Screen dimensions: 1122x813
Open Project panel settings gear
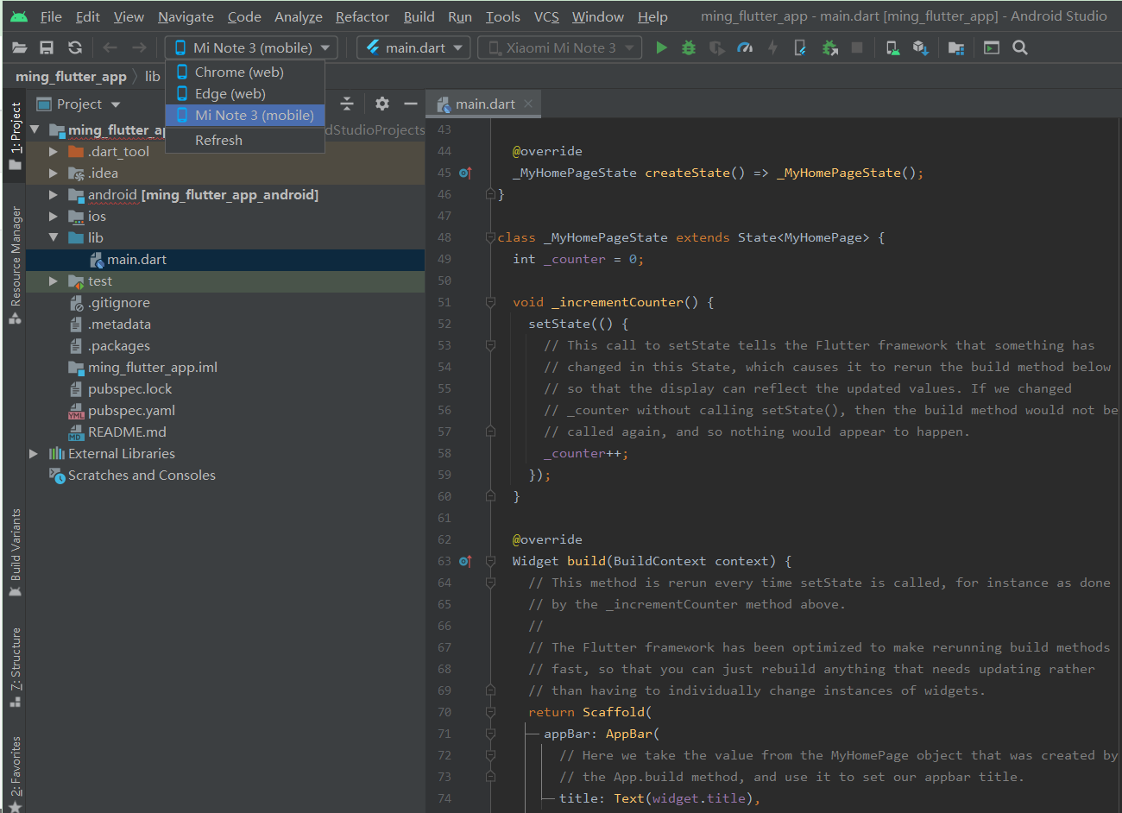point(382,104)
